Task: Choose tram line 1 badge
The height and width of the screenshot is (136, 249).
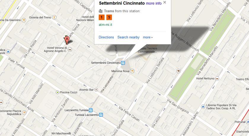Action: click(102, 17)
